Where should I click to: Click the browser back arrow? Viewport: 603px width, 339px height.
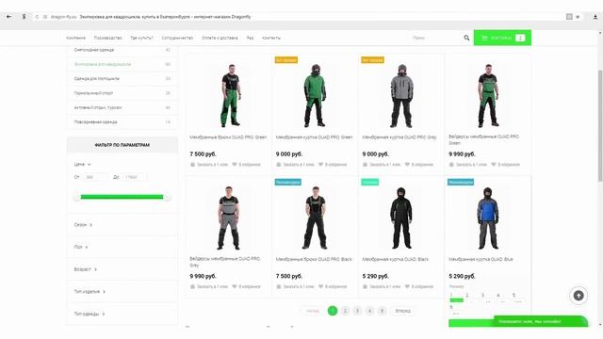[8, 17]
